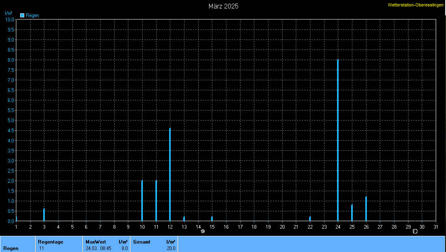This screenshot has height=252, width=446.
Task: Select the rain bar on day 10
Action: (142, 201)
